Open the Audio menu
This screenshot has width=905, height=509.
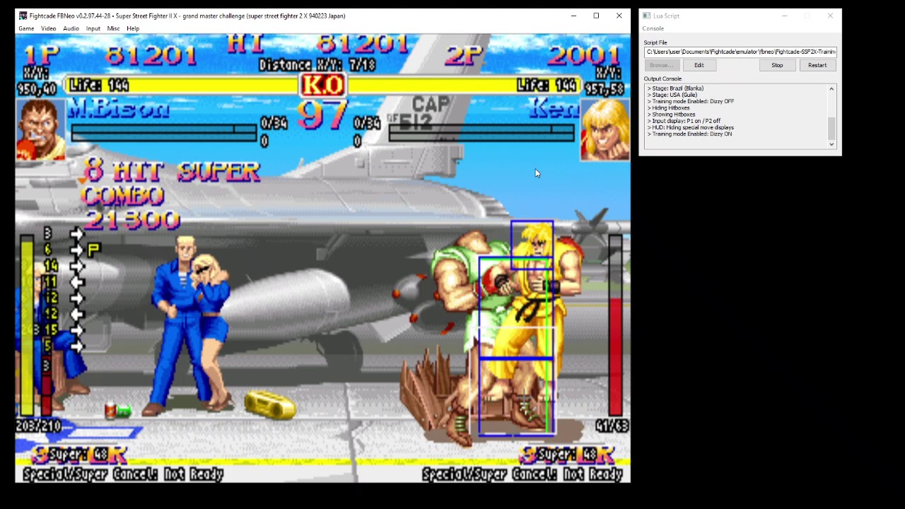71,28
